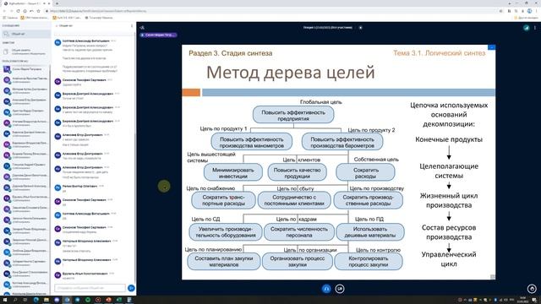Reload the page in the browser toolbar

pyautogui.click(x=18, y=11)
